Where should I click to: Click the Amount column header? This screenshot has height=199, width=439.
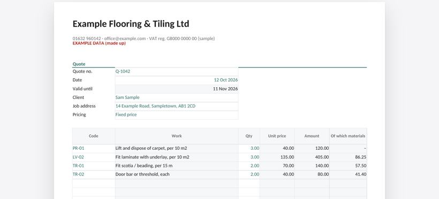coord(312,136)
